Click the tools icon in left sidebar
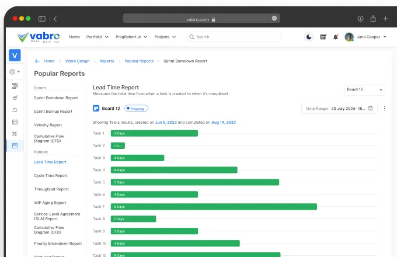 pos(15,134)
